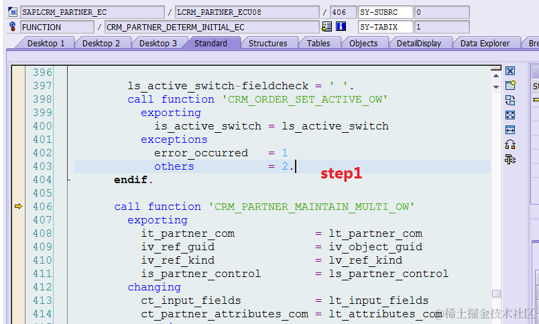
Task: Click the ls_active_switch-fieldcheck statement
Action: coord(241,86)
